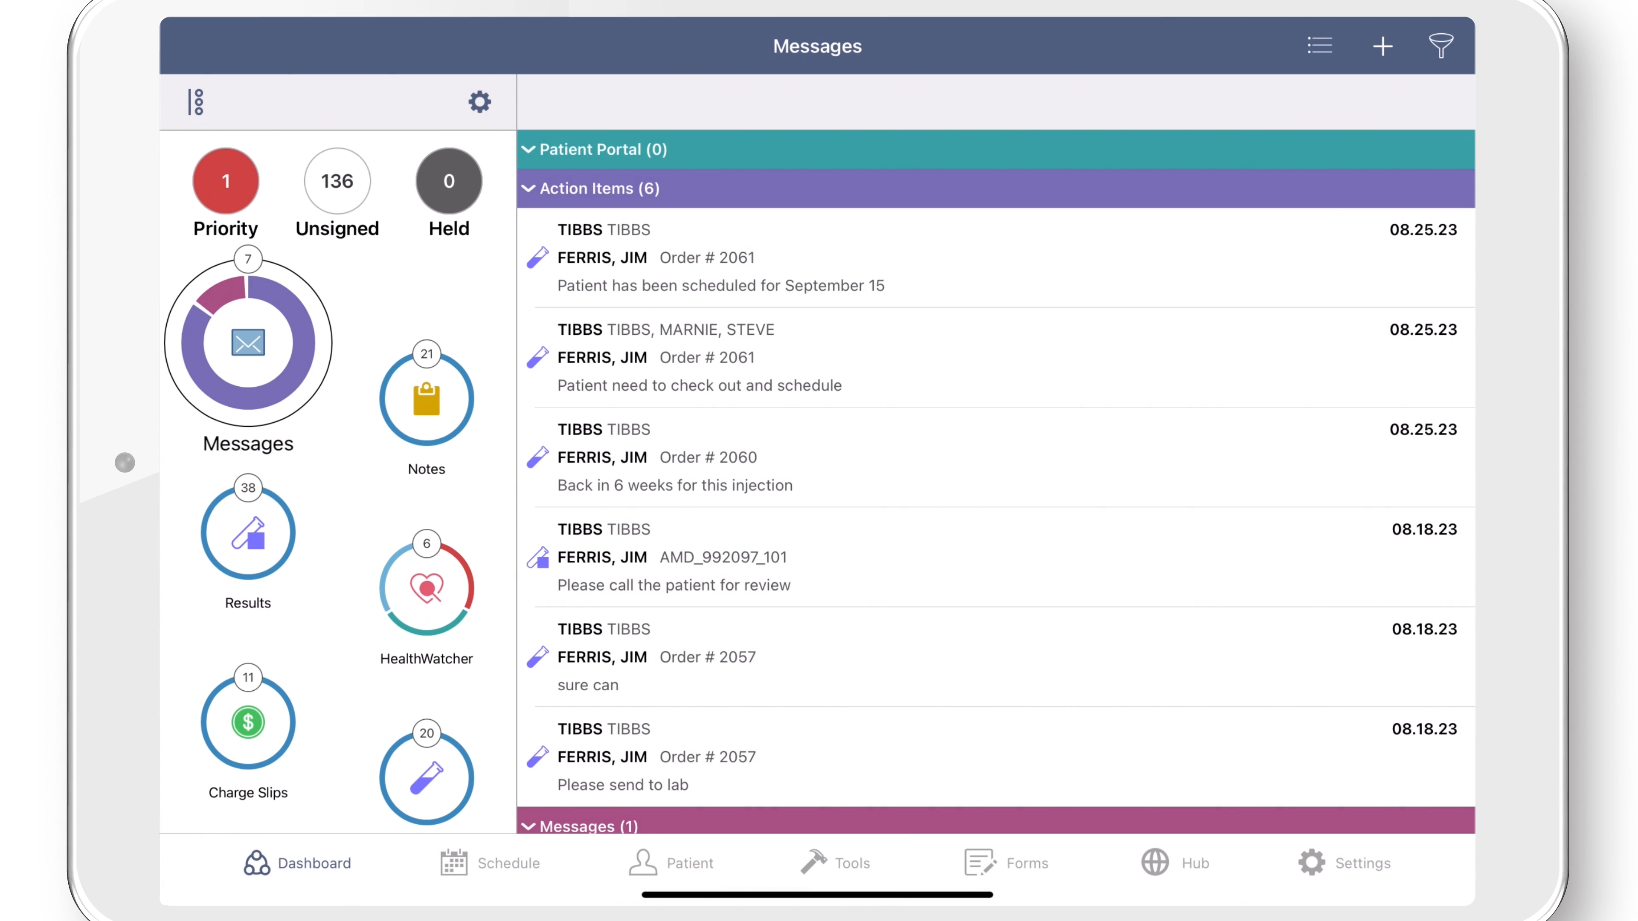This screenshot has height=921, width=1638.
Task: Click the 38 badge on Results widget
Action: (248, 487)
